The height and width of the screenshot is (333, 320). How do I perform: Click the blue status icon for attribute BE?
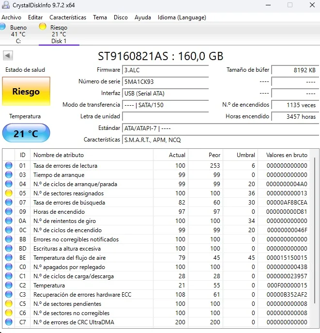pos(9,257)
